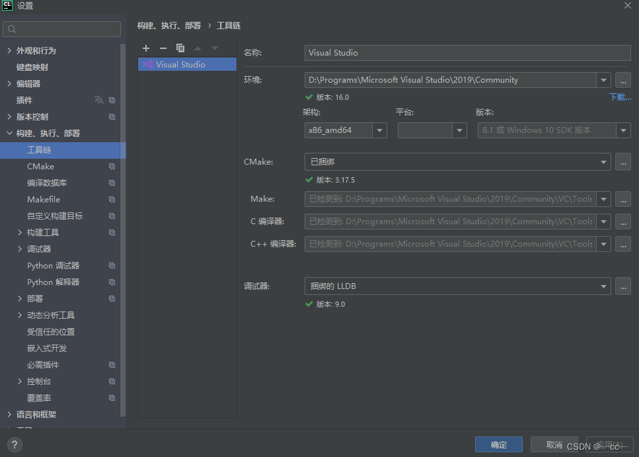Open the browse button beside 环境 path

pyautogui.click(x=622, y=80)
